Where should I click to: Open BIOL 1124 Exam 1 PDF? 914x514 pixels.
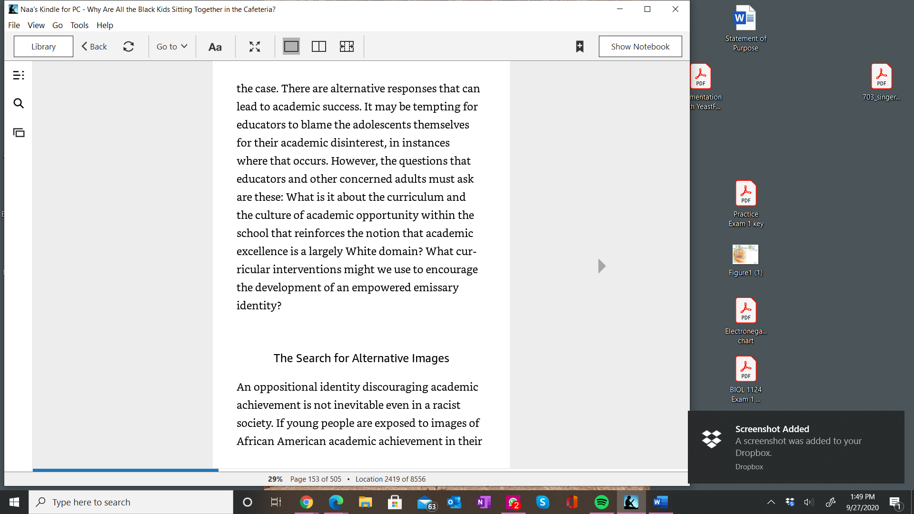click(x=745, y=380)
